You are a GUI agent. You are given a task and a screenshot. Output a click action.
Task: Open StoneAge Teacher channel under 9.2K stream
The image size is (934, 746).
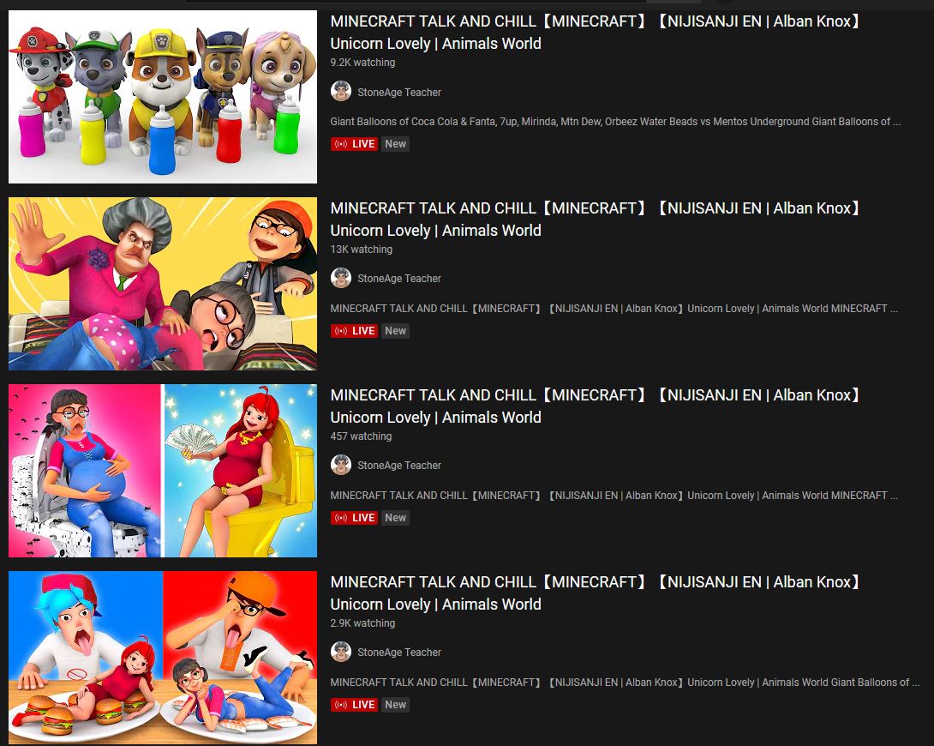tap(399, 93)
